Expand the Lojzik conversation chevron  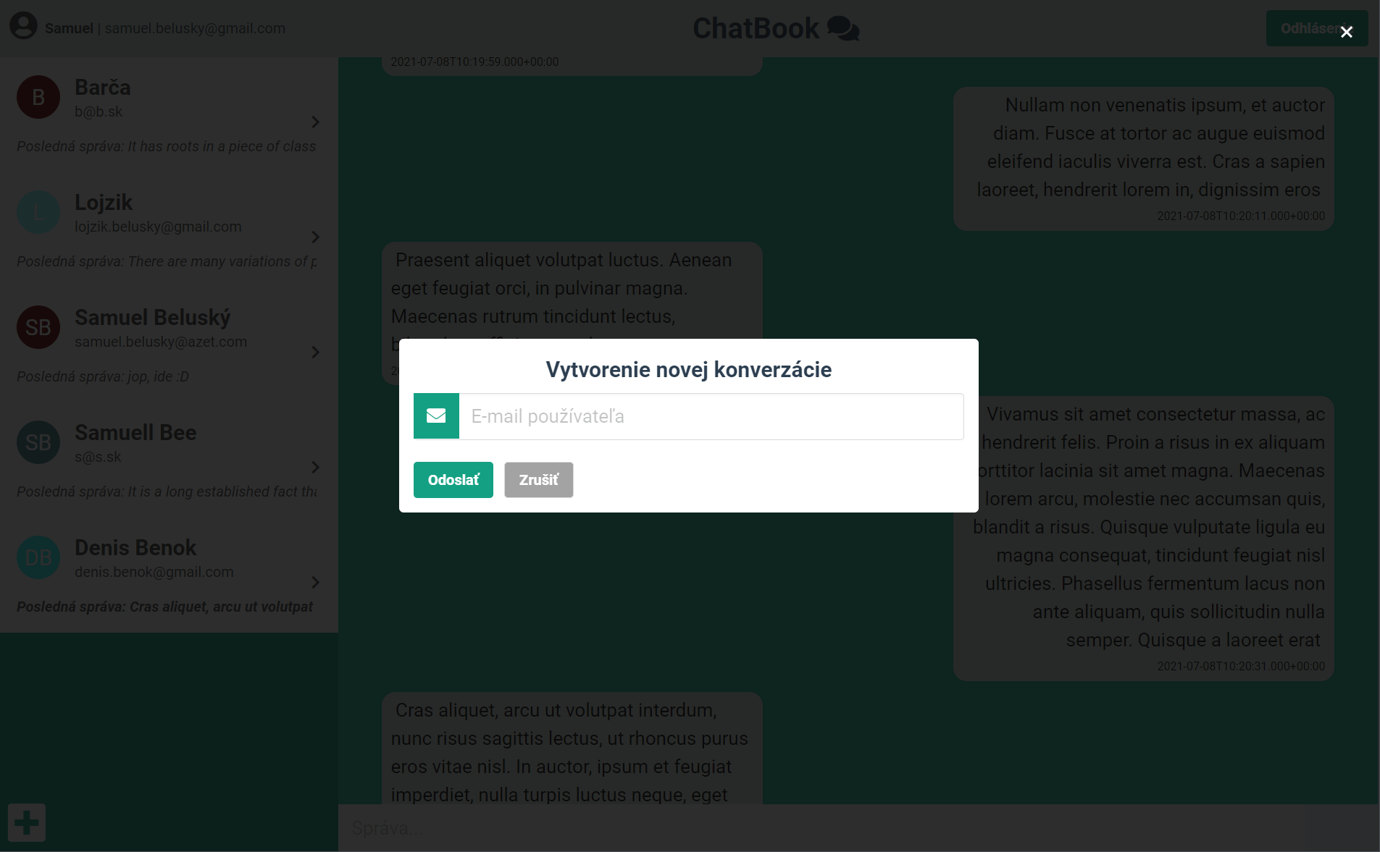tap(315, 237)
